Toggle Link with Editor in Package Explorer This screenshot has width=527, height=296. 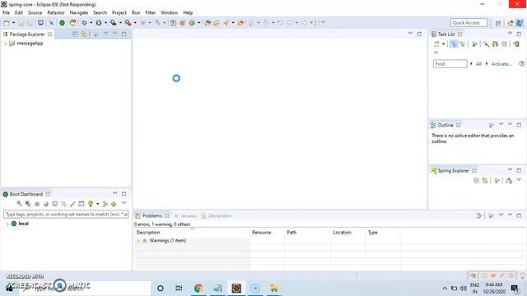tap(84, 35)
